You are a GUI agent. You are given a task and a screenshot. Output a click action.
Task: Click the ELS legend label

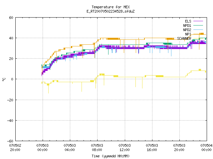click(188, 21)
